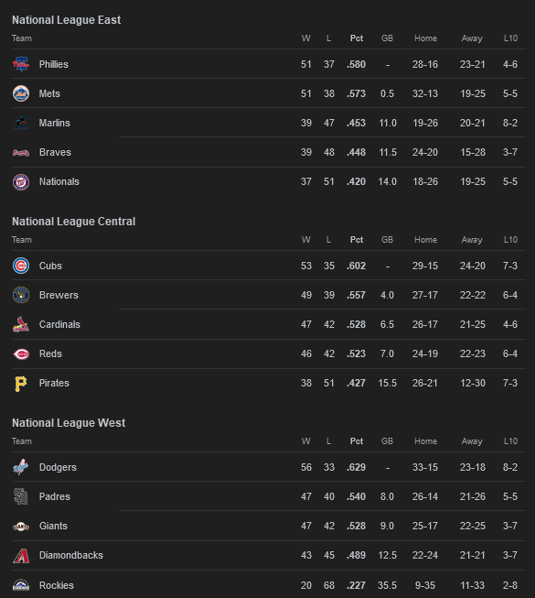Open the Rockies team link

pos(57,585)
